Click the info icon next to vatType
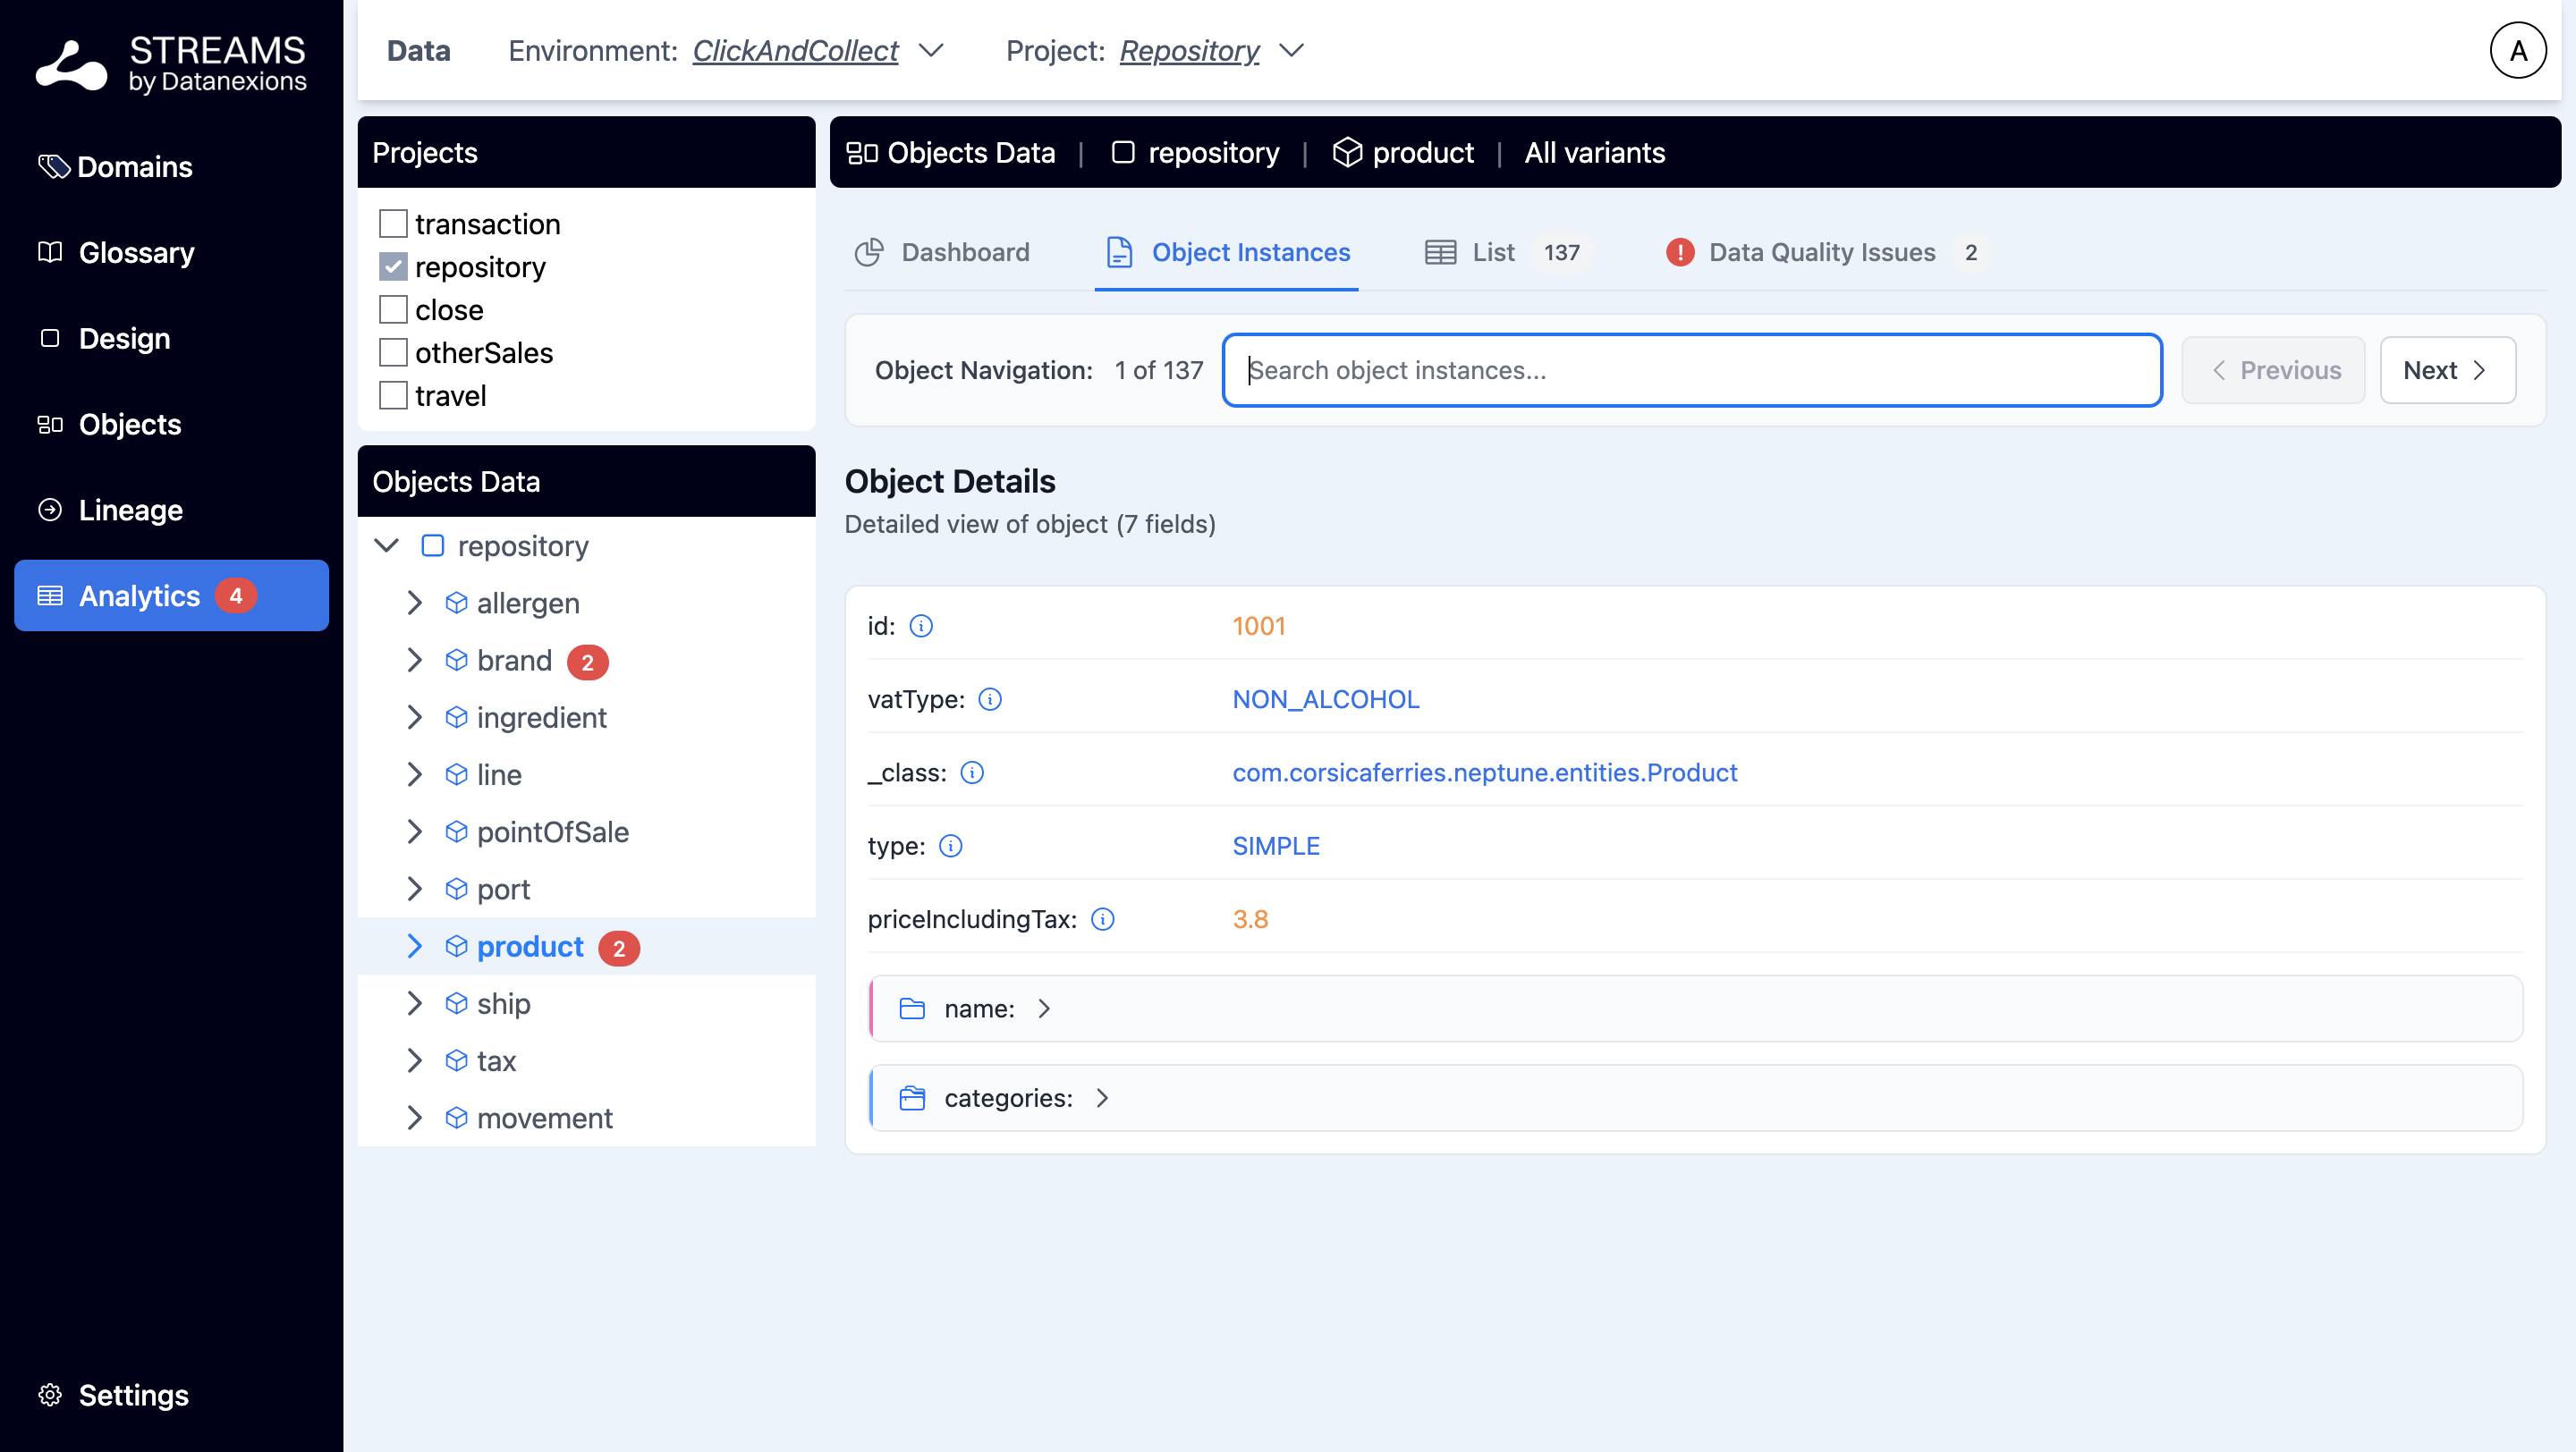 pos(990,699)
